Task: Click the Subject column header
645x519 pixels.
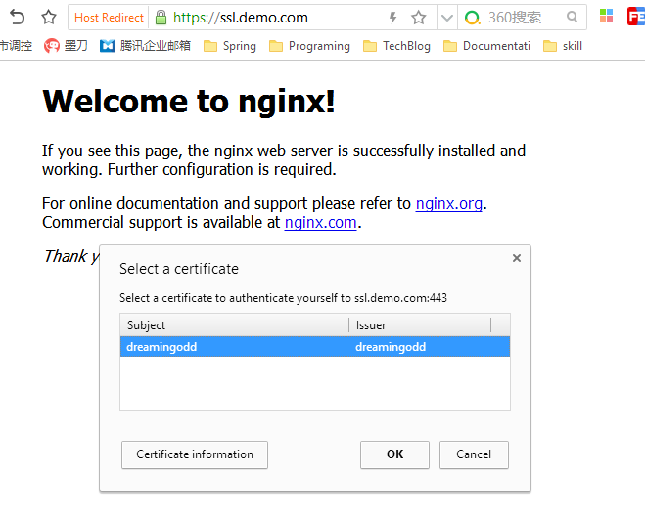Action: click(x=234, y=325)
